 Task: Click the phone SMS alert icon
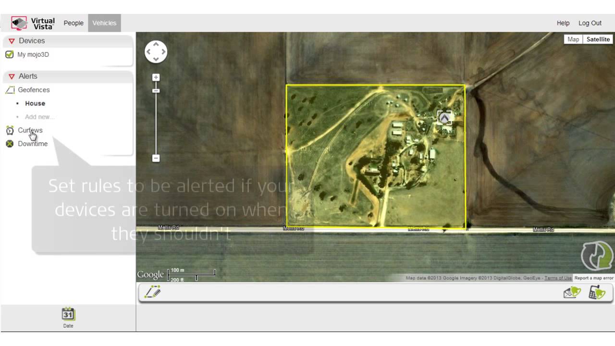pos(597,292)
